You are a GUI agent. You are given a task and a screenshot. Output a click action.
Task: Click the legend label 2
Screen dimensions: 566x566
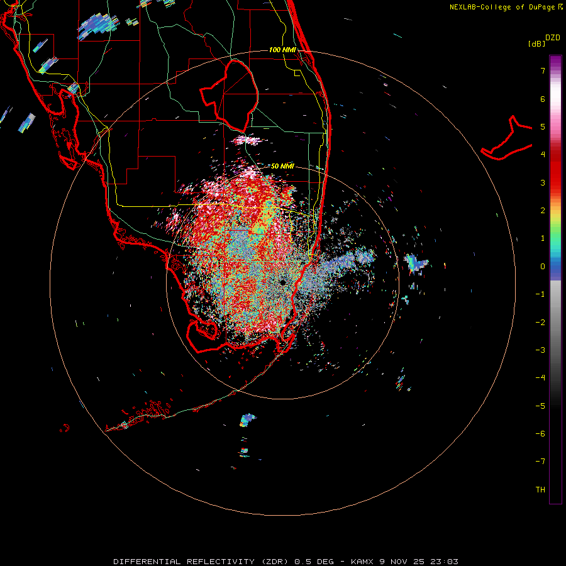543,211
